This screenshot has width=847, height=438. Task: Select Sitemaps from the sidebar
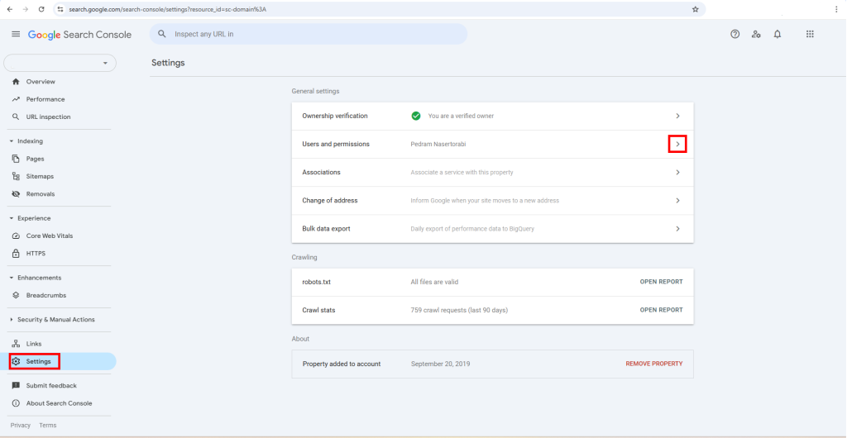click(x=41, y=176)
